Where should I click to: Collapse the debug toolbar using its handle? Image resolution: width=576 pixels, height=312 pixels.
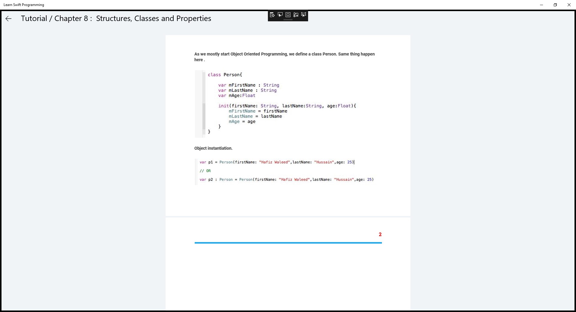click(288, 20)
